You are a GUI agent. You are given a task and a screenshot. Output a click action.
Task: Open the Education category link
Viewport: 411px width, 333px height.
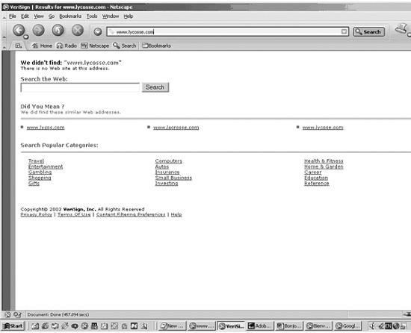[x=316, y=178]
